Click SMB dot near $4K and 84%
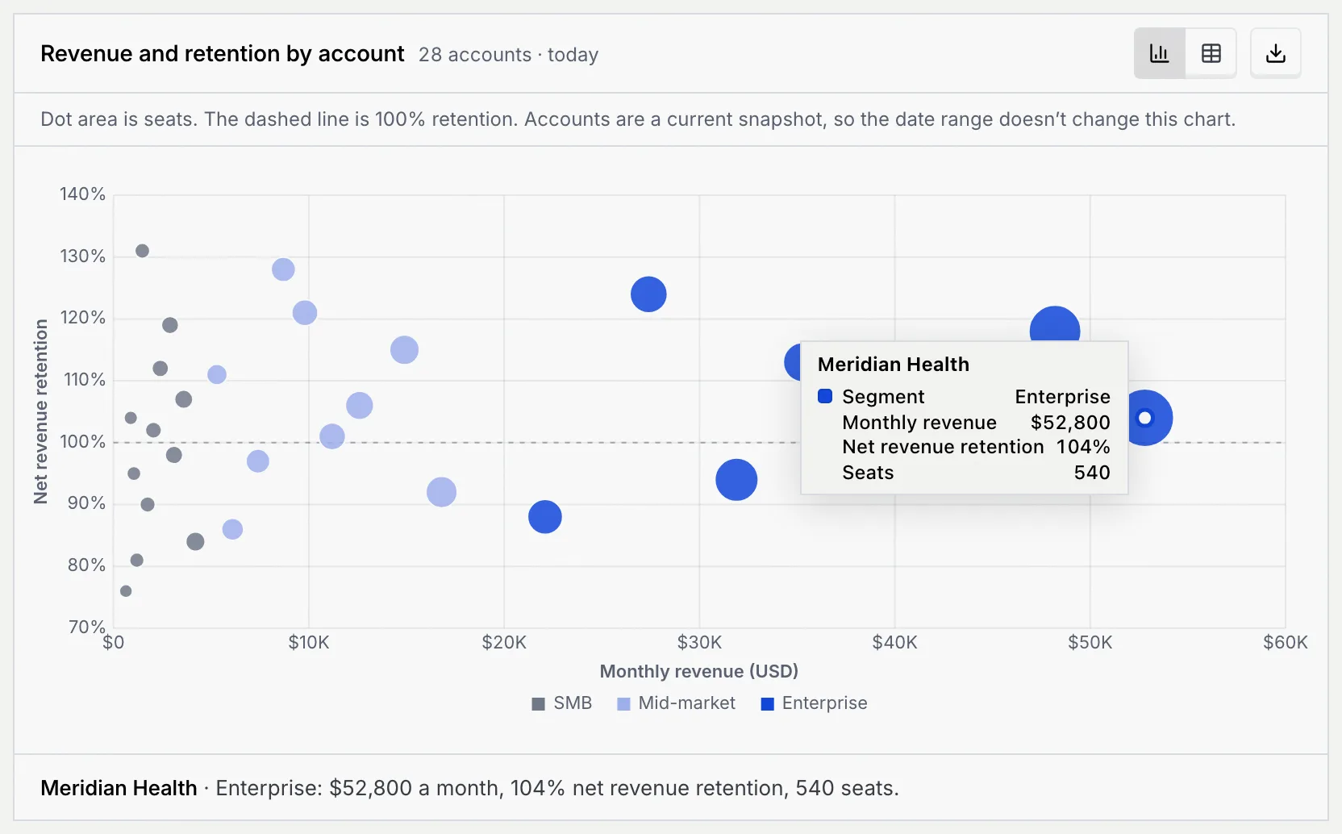 [x=195, y=542]
